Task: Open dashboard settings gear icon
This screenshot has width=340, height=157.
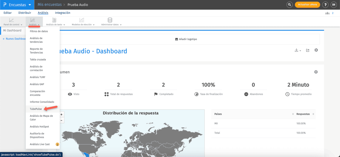Action: pos(316,50)
